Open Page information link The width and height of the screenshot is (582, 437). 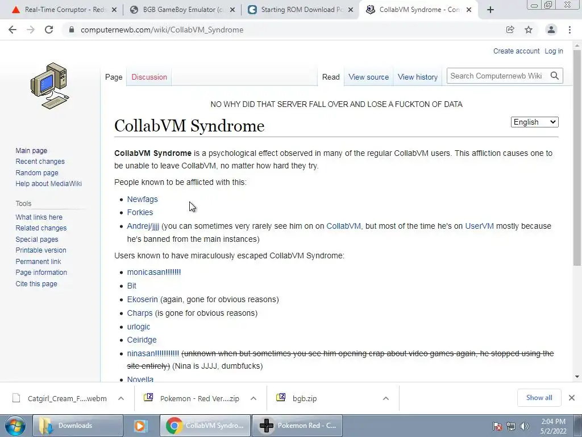click(x=41, y=273)
